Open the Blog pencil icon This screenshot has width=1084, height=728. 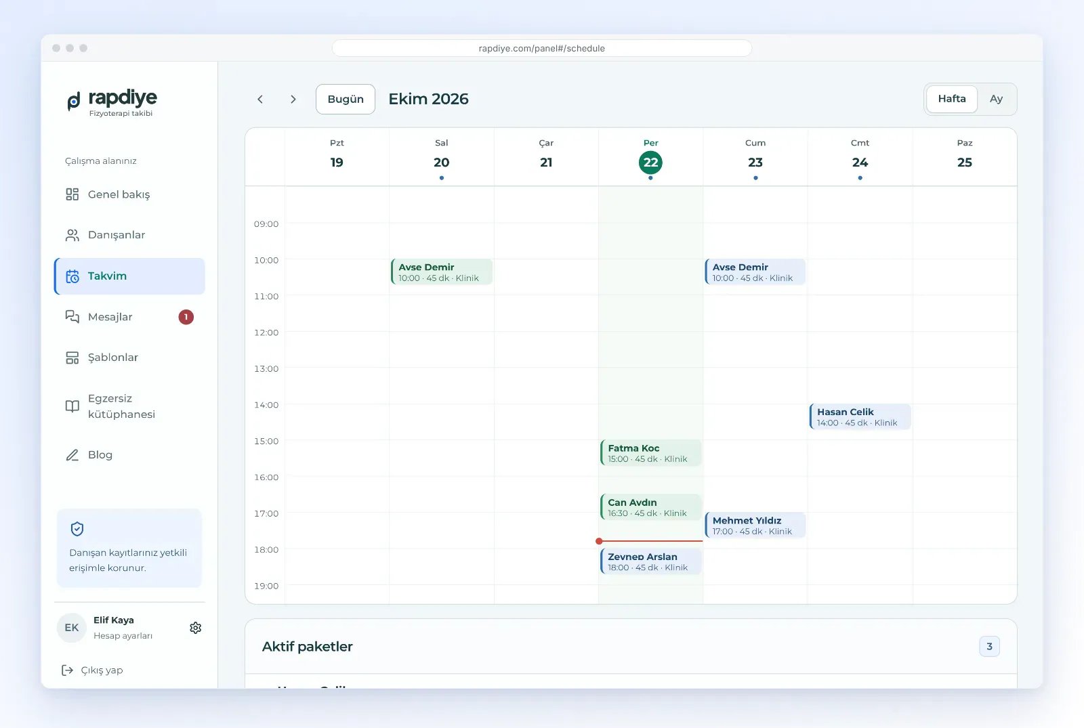pyautogui.click(x=72, y=455)
